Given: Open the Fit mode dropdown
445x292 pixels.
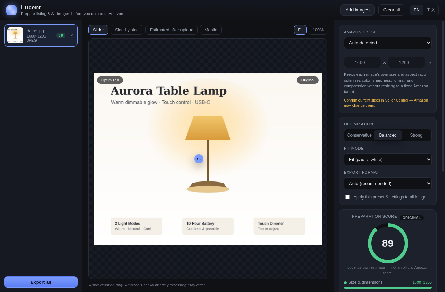Looking at the screenshot, I should (388, 160).
